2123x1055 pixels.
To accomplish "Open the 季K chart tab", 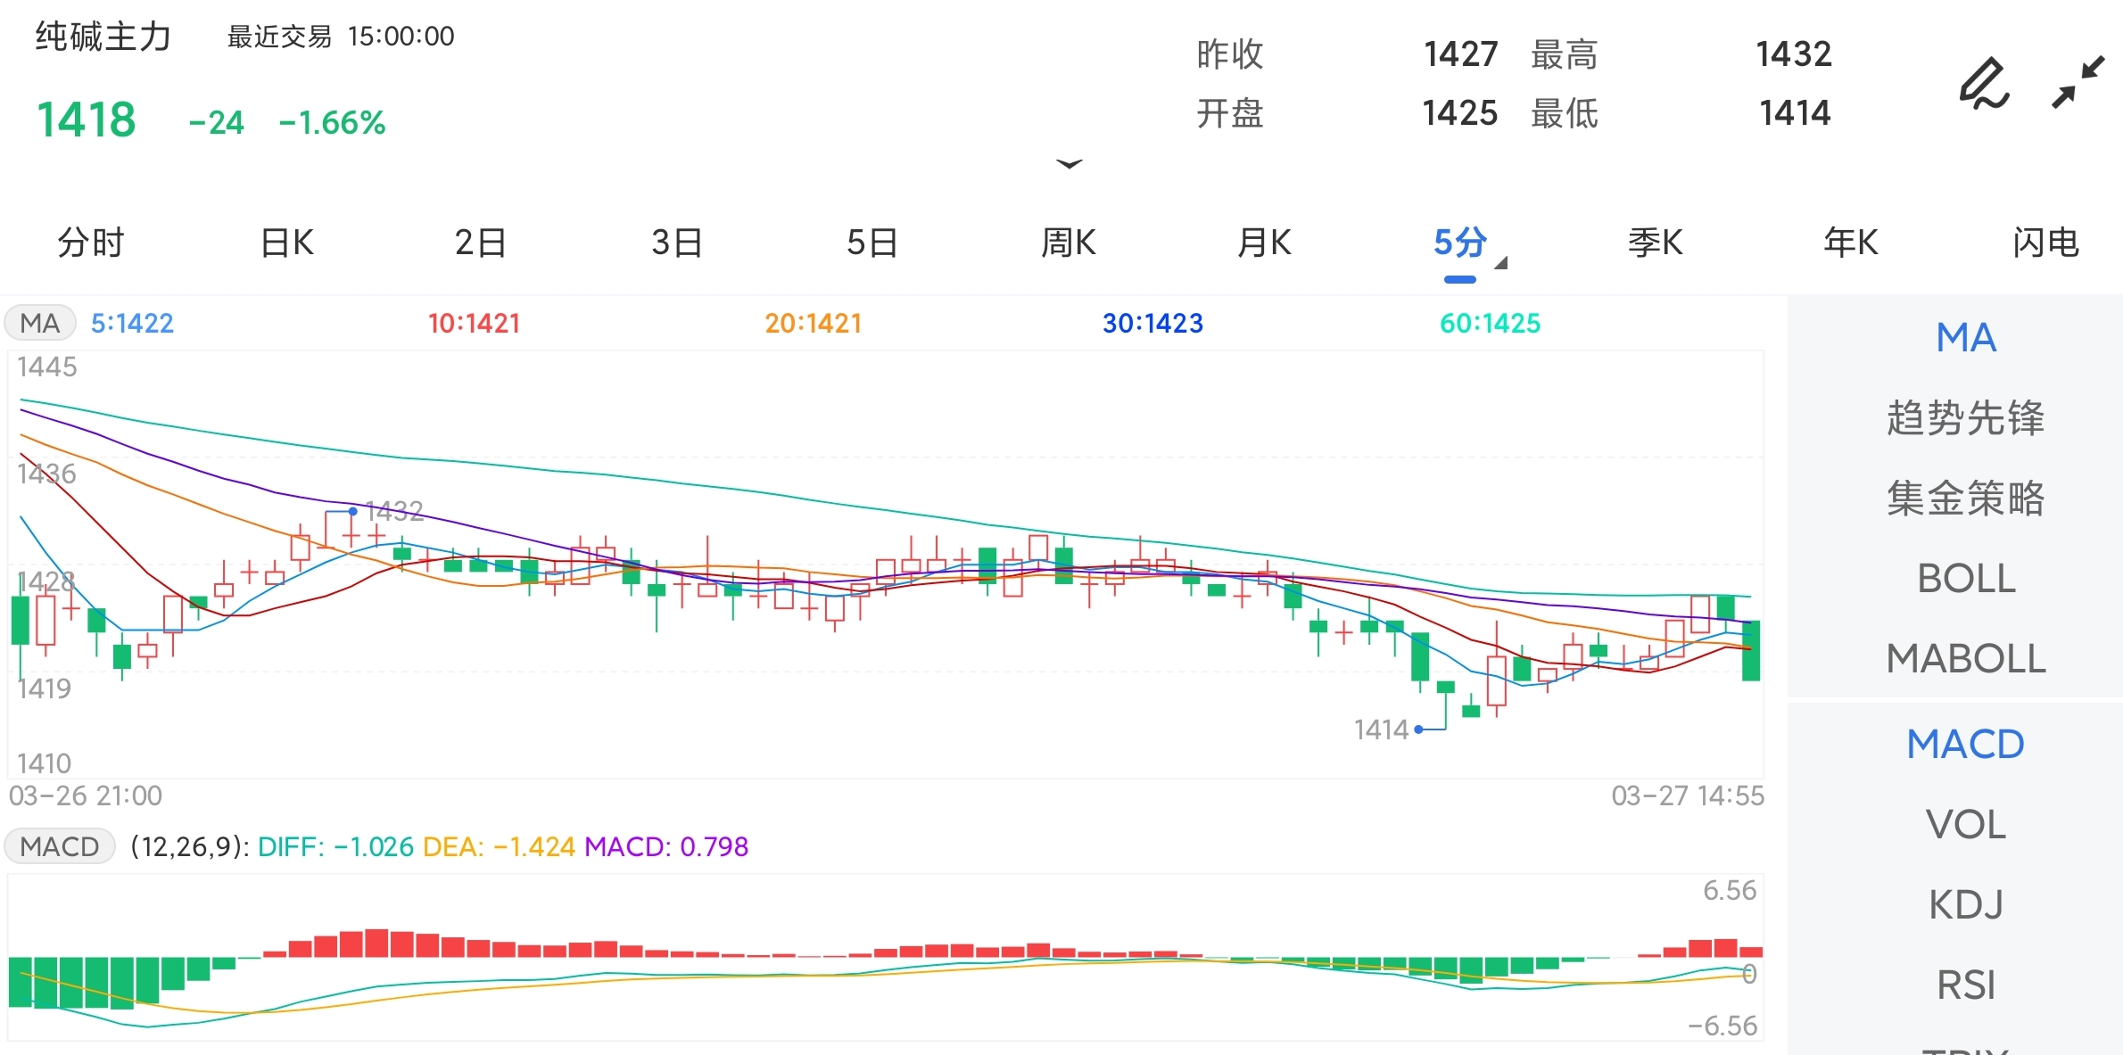I will click(x=1656, y=243).
